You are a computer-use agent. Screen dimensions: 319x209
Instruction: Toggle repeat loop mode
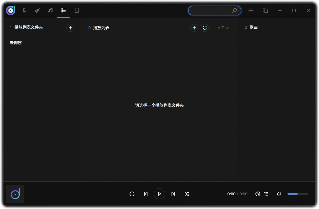(x=132, y=194)
